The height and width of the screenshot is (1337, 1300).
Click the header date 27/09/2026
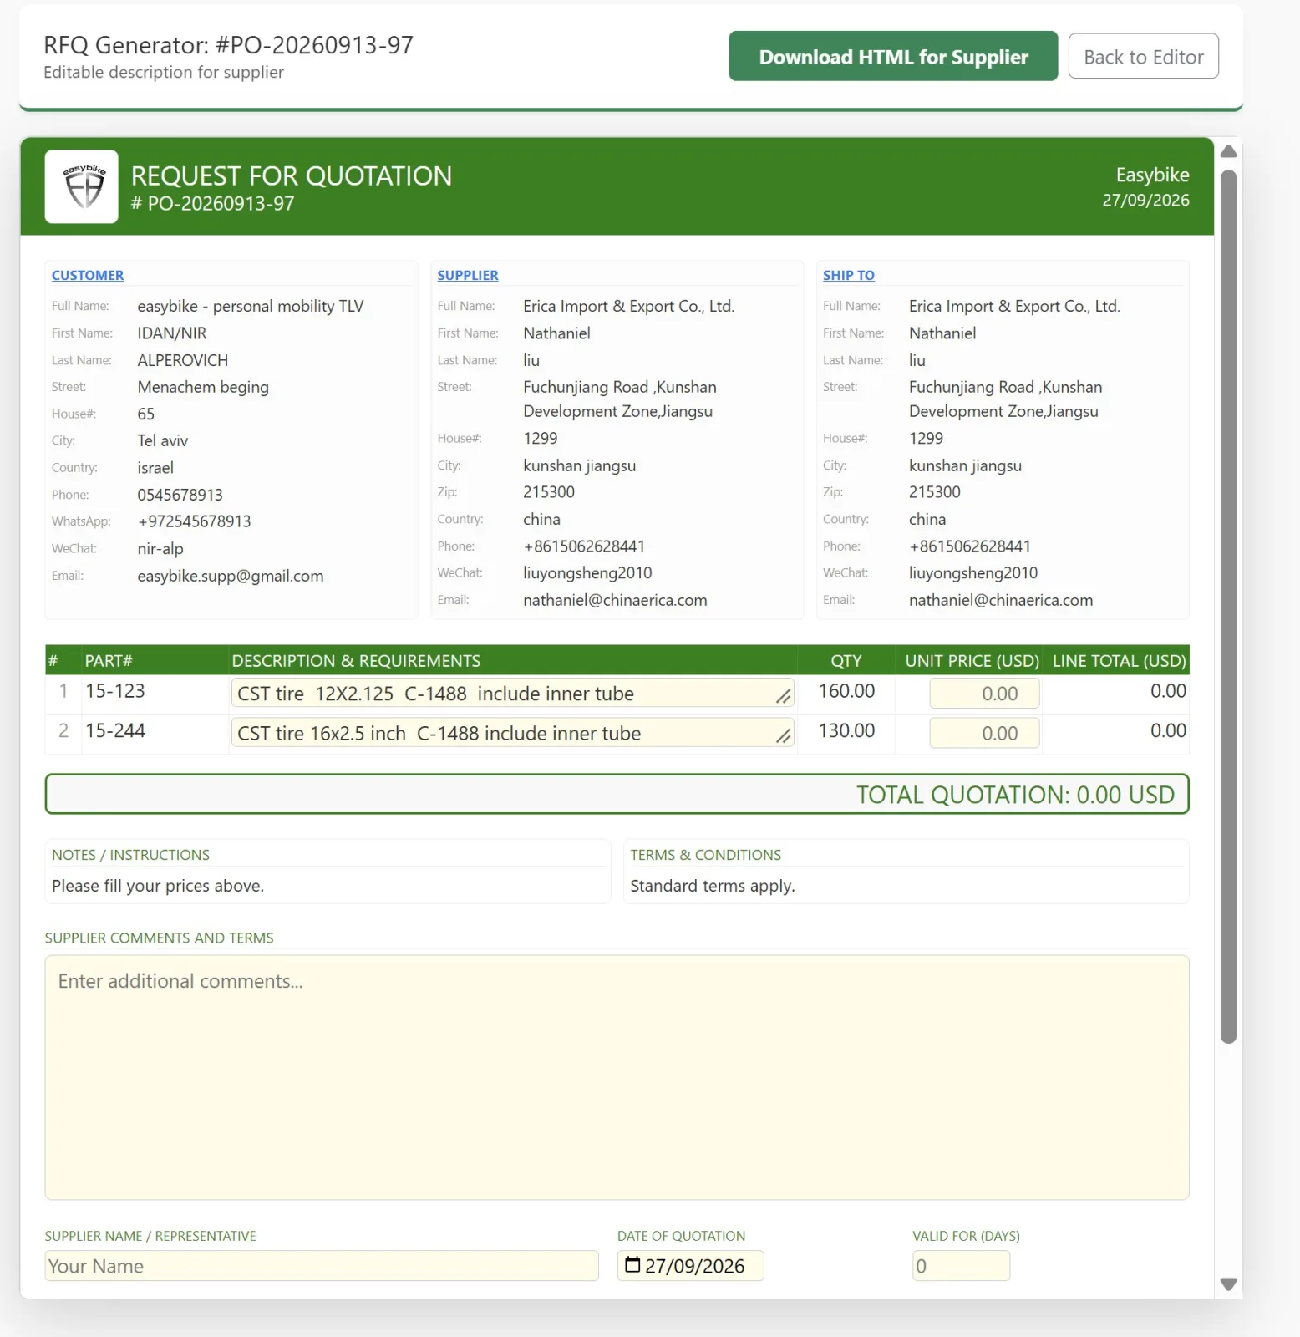pyautogui.click(x=1145, y=200)
